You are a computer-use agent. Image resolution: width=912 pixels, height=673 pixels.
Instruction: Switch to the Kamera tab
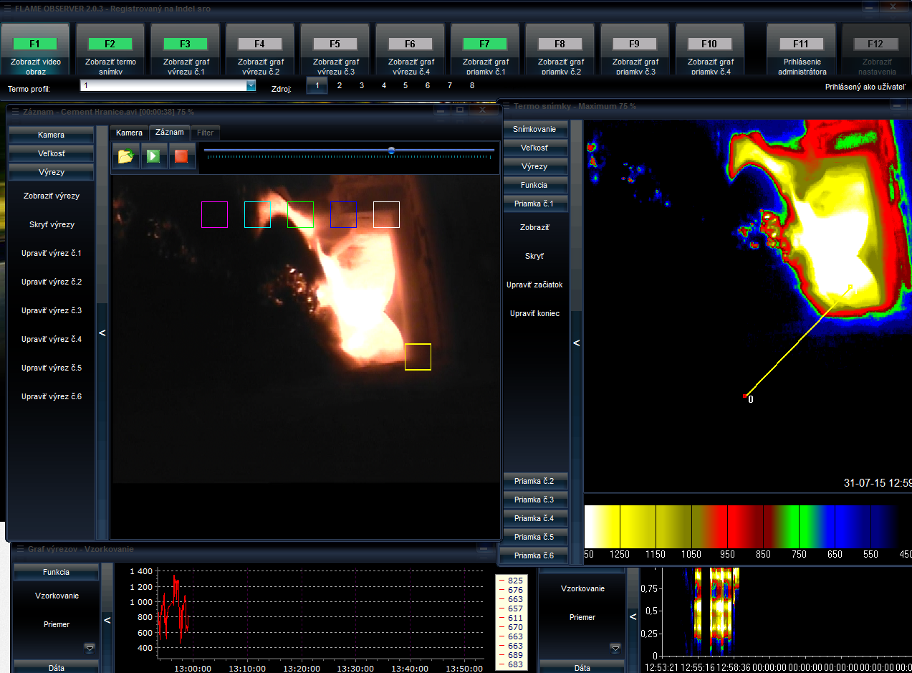(129, 133)
